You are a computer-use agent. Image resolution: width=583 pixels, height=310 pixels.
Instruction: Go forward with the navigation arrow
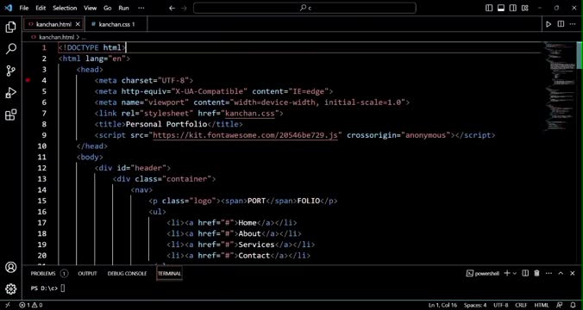click(184, 8)
